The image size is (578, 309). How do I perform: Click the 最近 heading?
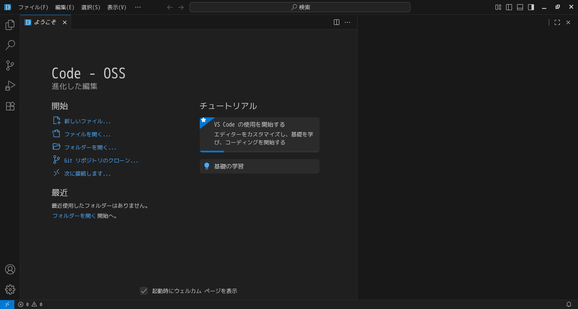point(60,192)
